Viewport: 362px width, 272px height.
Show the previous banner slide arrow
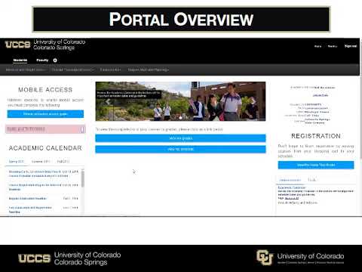click(x=108, y=101)
